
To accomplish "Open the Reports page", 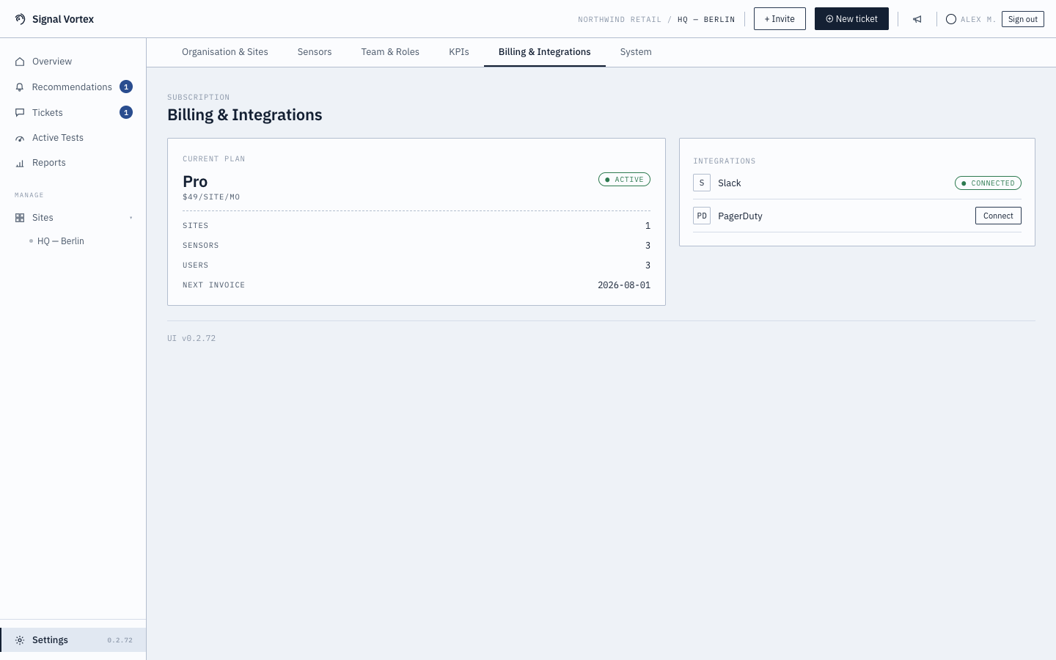I will (73, 163).
